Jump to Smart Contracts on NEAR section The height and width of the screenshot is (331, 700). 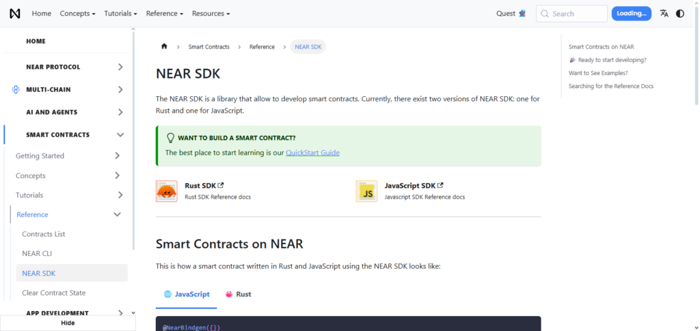(x=602, y=47)
